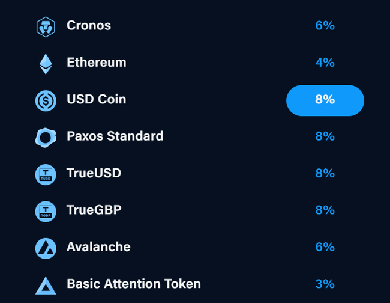
Task: Click the Cronos coin icon
Action: click(46, 26)
